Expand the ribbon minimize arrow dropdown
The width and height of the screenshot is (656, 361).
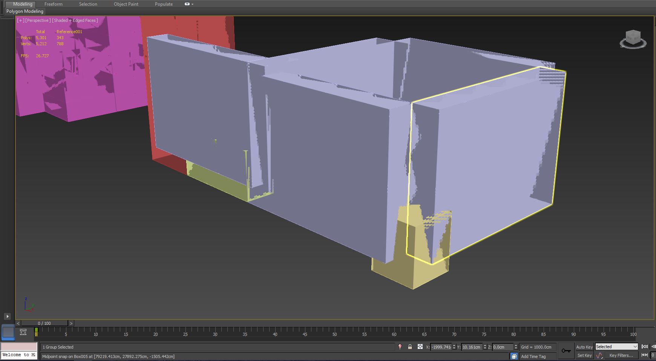[192, 4]
